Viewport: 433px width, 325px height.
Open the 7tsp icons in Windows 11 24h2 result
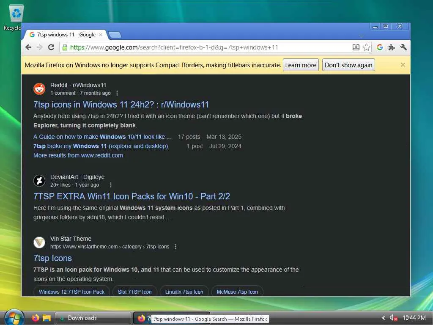[x=121, y=105]
